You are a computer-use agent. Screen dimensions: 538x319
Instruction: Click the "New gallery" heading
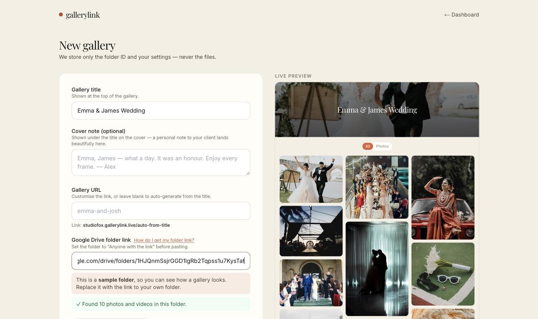click(87, 45)
